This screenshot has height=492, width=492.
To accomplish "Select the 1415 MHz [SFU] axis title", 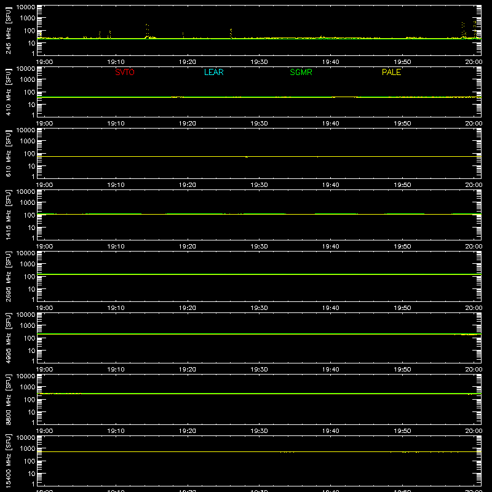I will [x=8, y=215].
